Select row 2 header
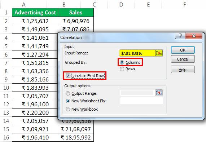The height and width of the screenshot is (142, 206). (6, 21)
